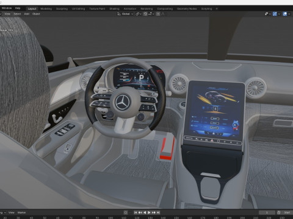The height and width of the screenshot is (219, 293).
Task: Switch to the Sculpting workspace tab
Action: (62, 9)
